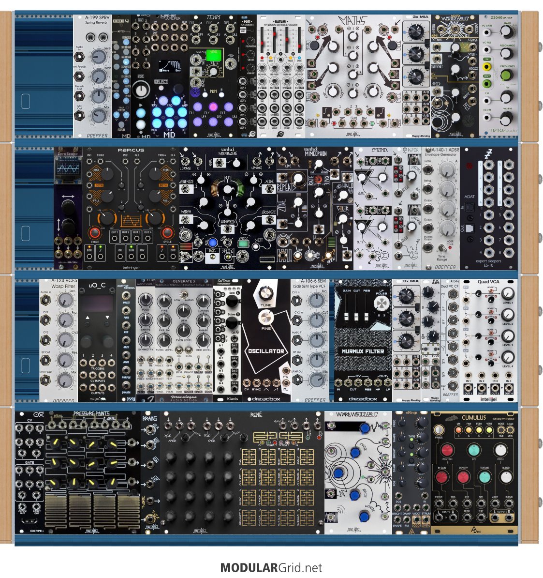Click the green Frequency knob on Z2040

click(x=507, y=75)
